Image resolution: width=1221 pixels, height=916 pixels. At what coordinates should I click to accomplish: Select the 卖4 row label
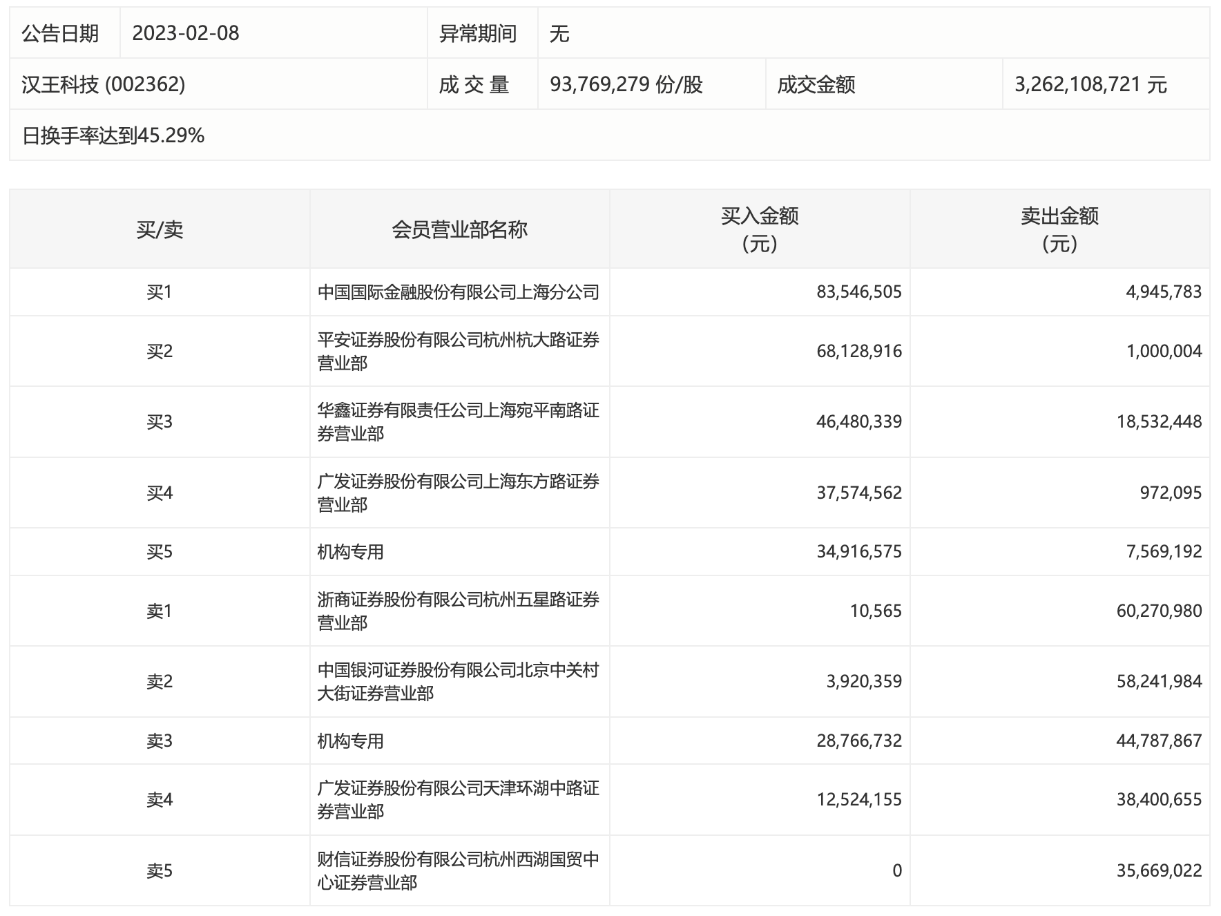(160, 800)
